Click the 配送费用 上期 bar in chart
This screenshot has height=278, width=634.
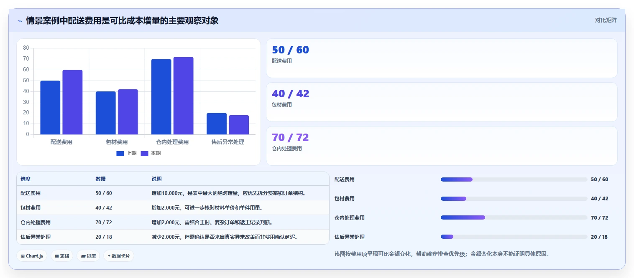coord(50,108)
